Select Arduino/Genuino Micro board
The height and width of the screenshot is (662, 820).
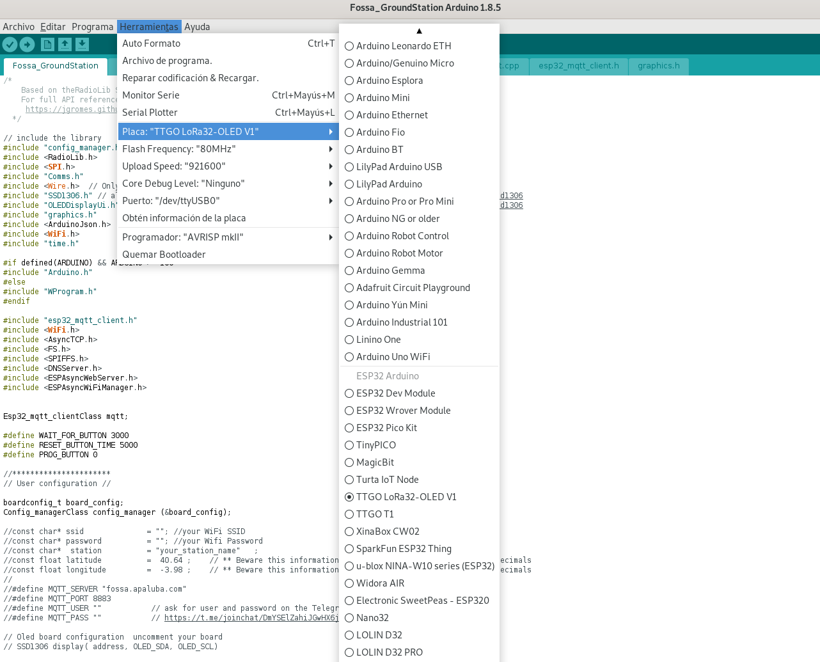click(x=419, y=63)
